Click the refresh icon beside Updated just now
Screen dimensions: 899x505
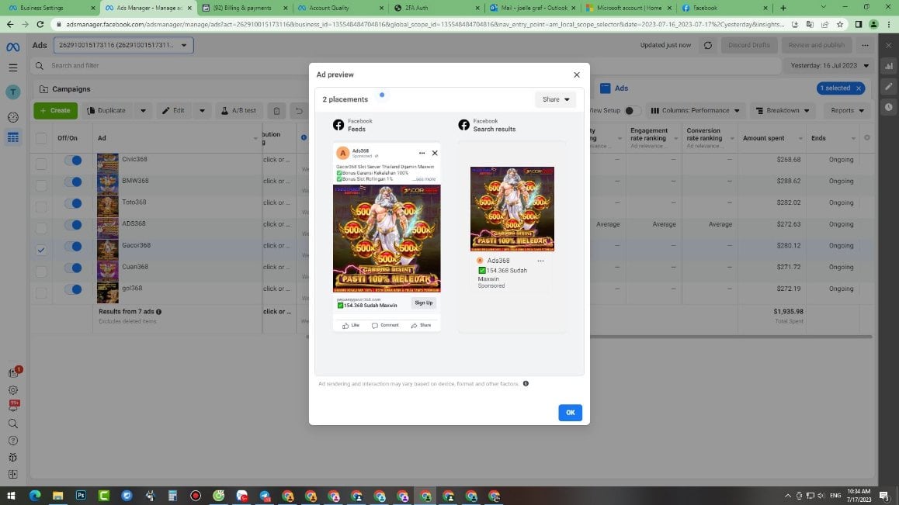707,45
